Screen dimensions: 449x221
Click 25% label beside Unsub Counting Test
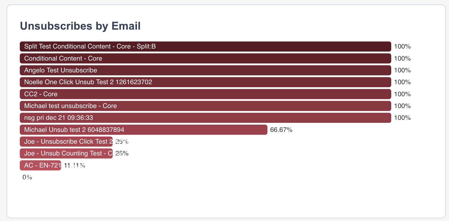click(122, 153)
